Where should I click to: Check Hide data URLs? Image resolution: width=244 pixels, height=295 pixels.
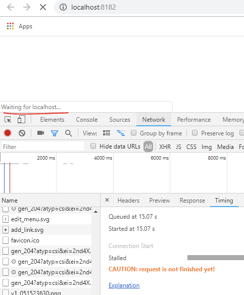click(93, 146)
